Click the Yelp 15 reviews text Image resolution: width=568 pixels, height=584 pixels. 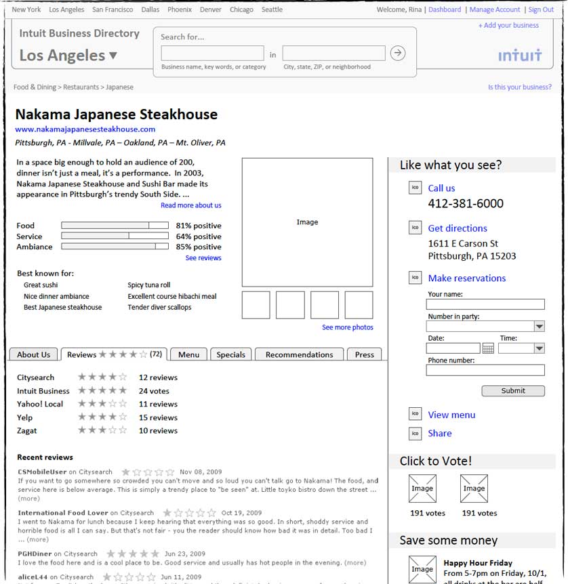(158, 417)
